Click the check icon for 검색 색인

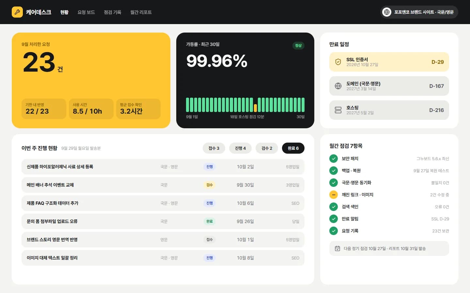click(x=334, y=207)
